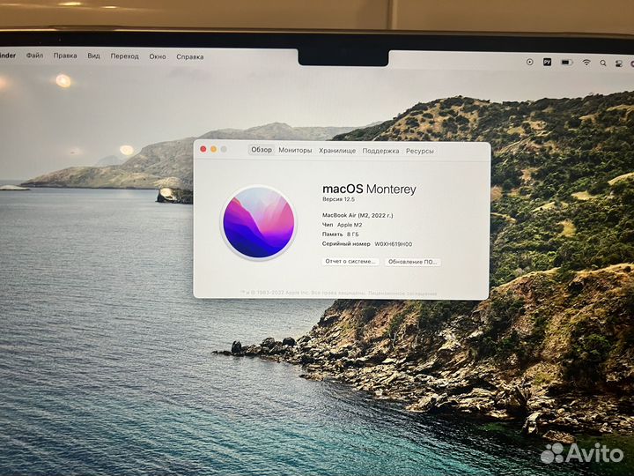Click the serial number W0XH619H00
634x476 pixels.
tap(394, 244)
